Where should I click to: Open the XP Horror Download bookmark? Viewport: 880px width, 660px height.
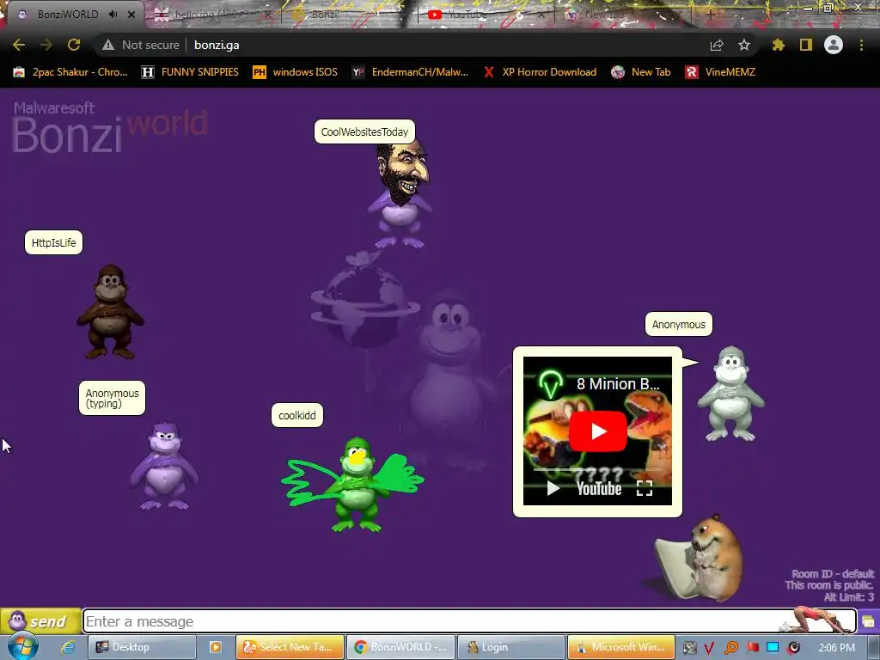[x=540, y=72]
